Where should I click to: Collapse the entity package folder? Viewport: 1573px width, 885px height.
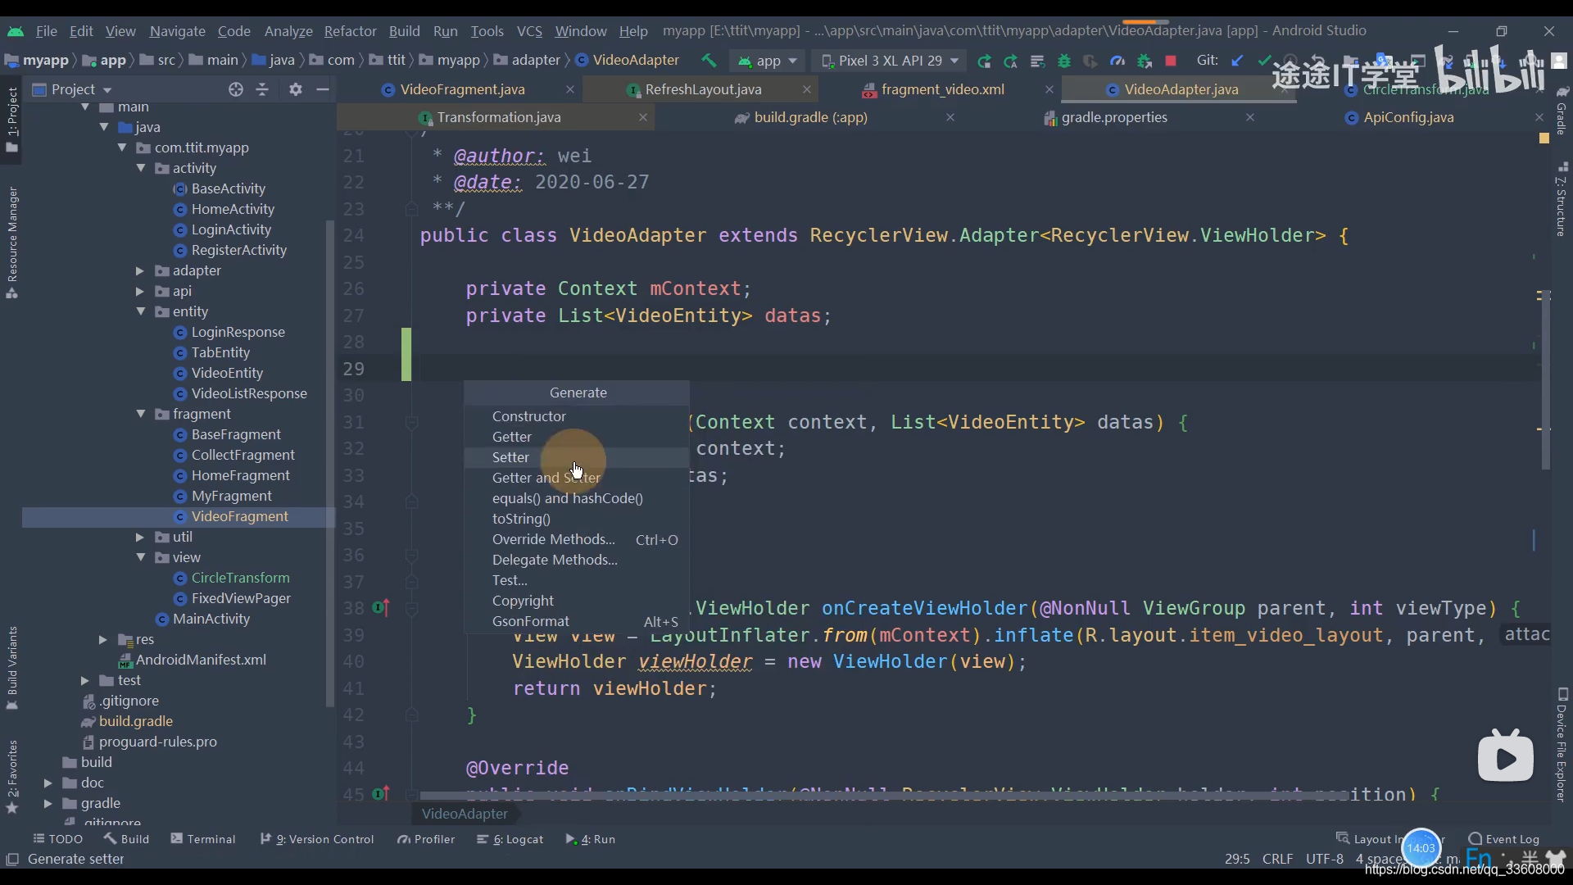(140, 311)
